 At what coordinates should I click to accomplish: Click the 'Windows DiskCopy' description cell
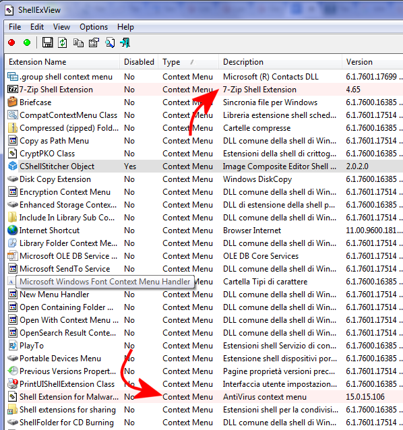(257, 179)
